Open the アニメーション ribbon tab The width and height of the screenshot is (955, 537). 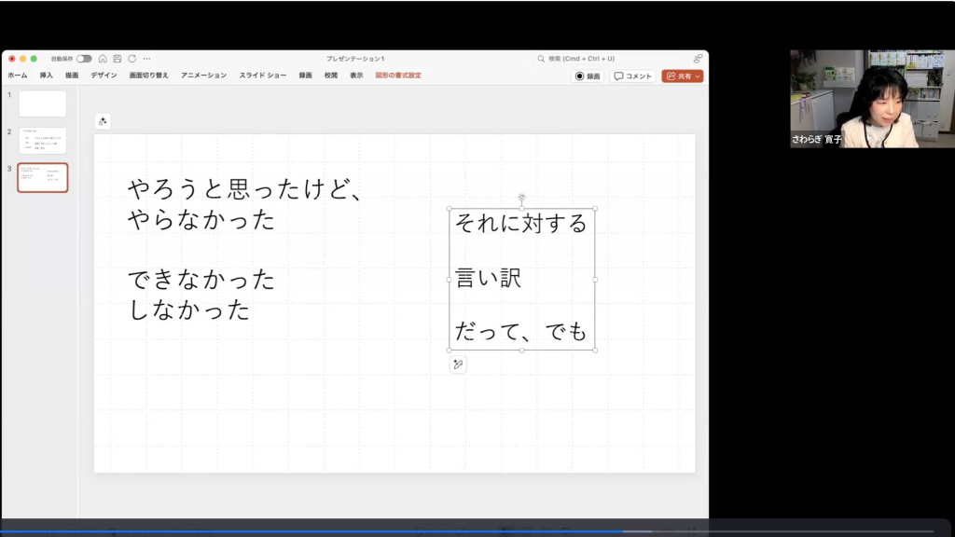(x=203, y=76)
